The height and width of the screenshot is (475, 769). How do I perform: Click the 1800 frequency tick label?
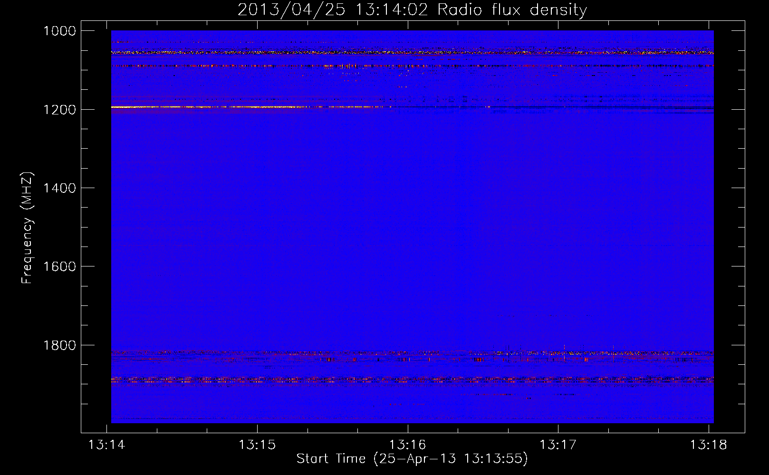pos(59,345)
